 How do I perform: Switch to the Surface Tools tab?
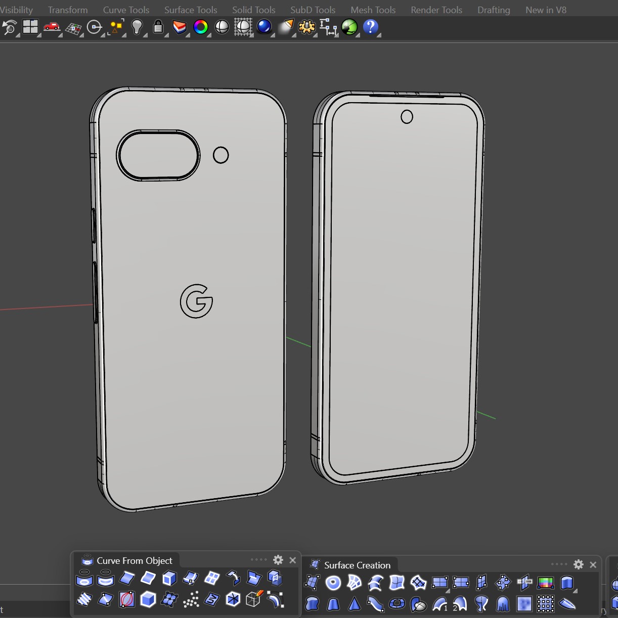tap(190, 10)
